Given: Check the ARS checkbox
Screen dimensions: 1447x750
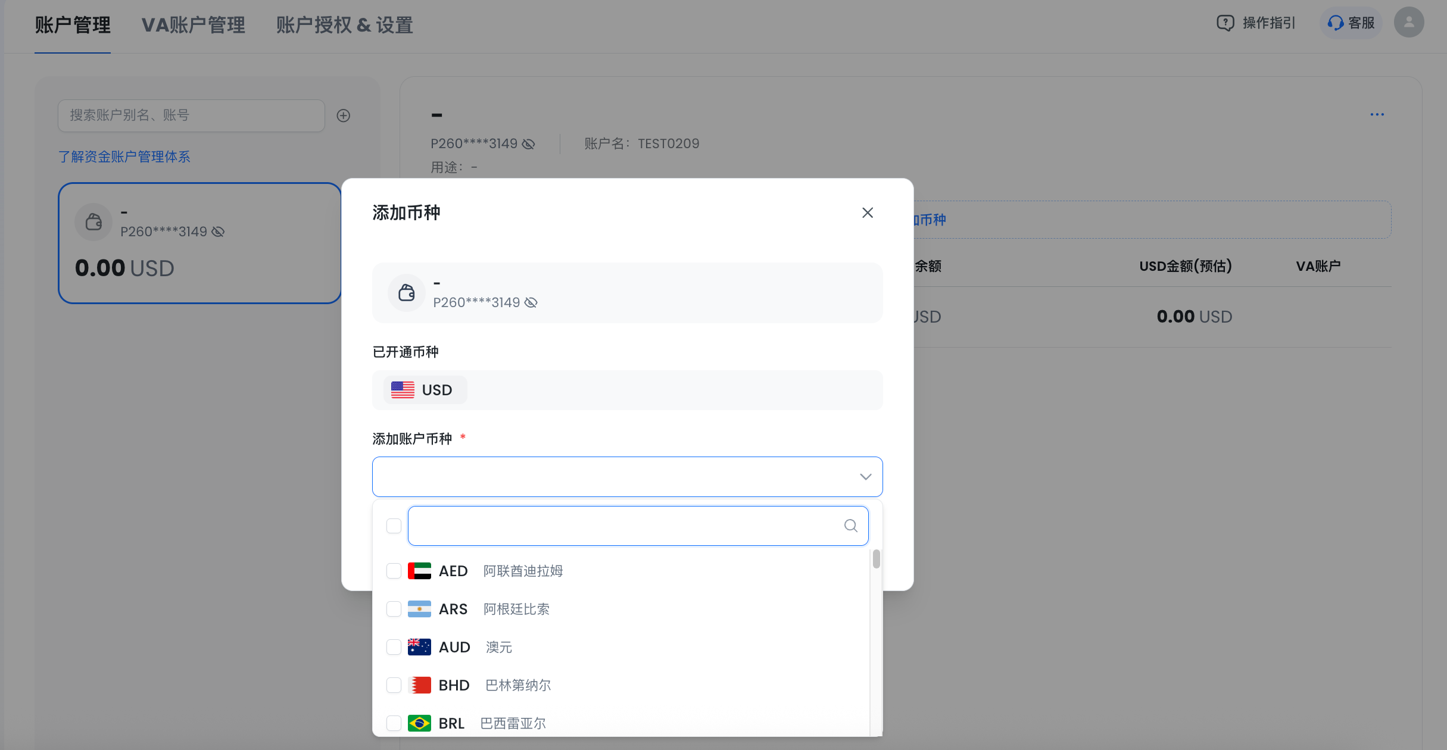Looking at the screenshot, I should click(394, 609).
